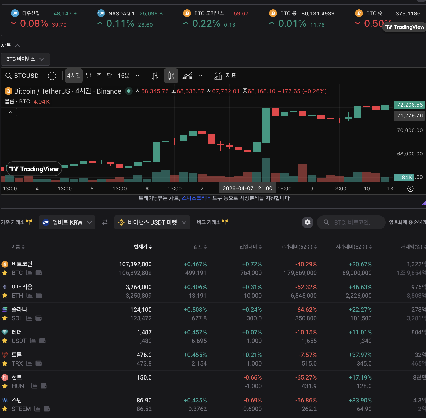426x418 pixels.
Task: Toggle favorite star for 스팀 STEEM
Action: (5, 409)
